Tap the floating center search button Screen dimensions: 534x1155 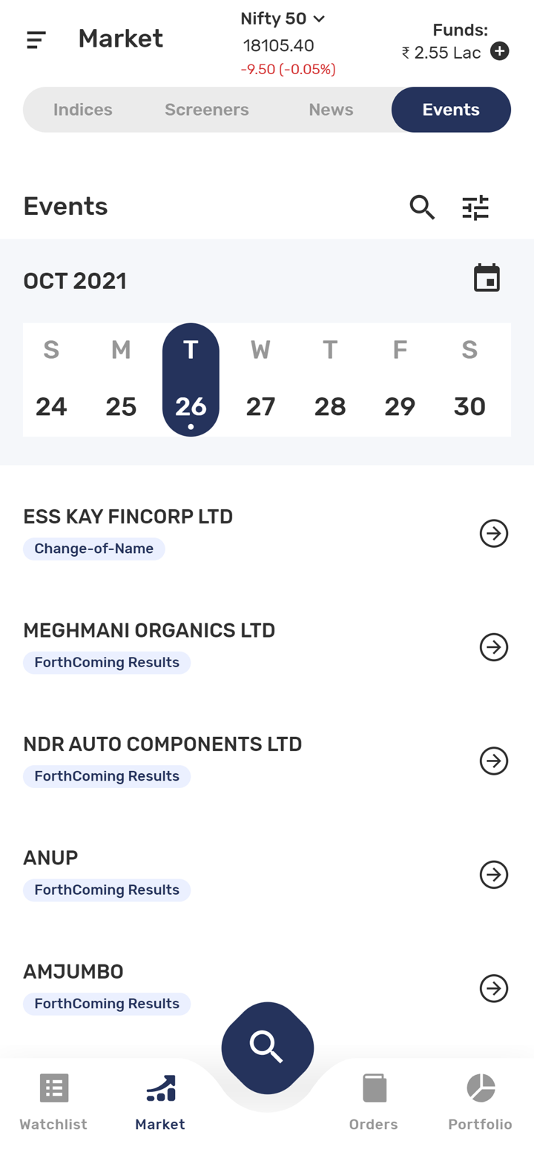(267, 1047)
